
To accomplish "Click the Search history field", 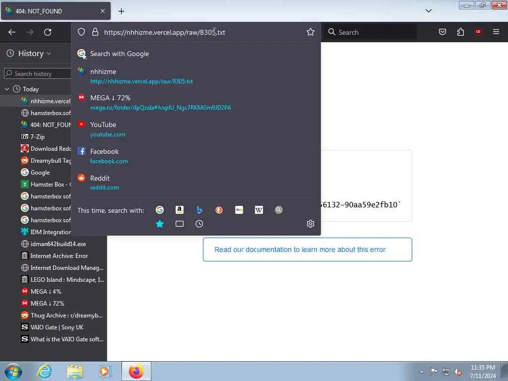I will pos(37,73).
